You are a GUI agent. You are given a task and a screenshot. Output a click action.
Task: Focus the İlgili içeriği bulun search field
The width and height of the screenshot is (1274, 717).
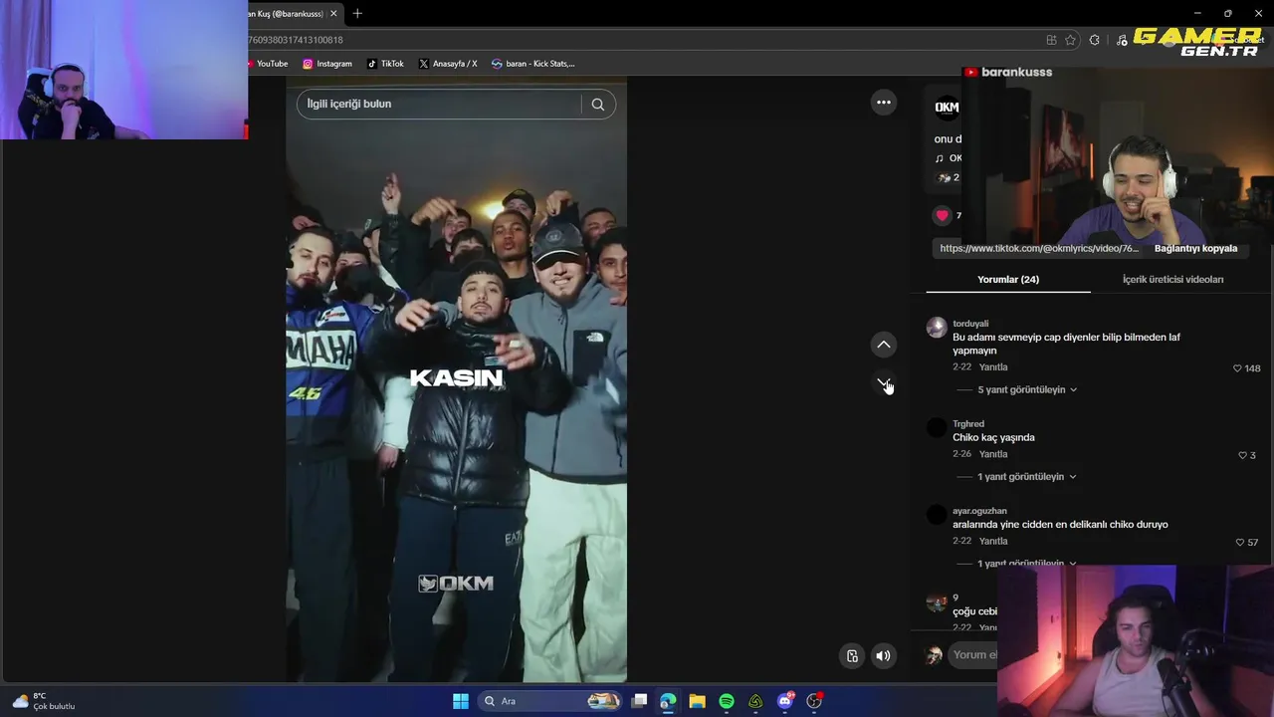pos(438,104)
